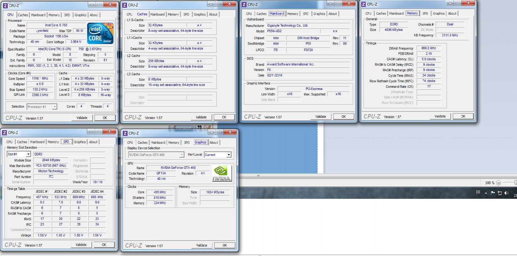Open the Slot #1 memory slot dropdown
The height and width of the screenshot is (256, 517).
point(19,154)
